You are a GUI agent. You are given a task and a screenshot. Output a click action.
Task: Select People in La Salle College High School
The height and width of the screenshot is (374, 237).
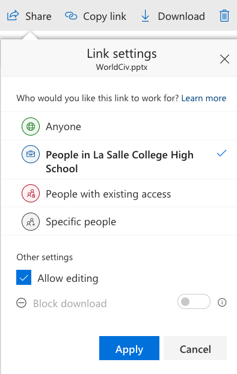point(119,160)
